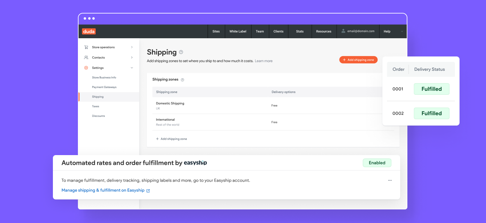Click the Enabled status badge
The width and height of the screenshot is (486, 223).
(x=377, y=163)
